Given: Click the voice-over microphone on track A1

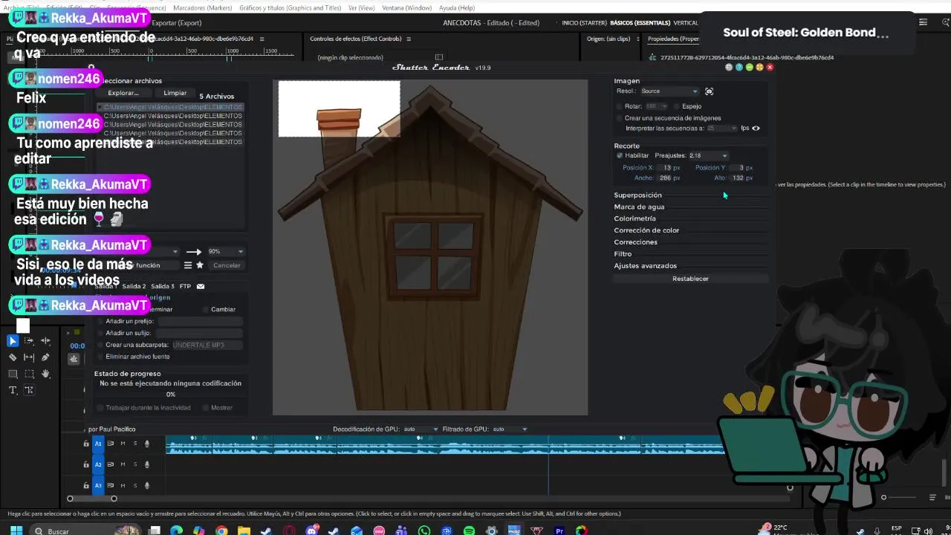Looking at the screenshot, I should pyautogui.click(x=147, y=444).
